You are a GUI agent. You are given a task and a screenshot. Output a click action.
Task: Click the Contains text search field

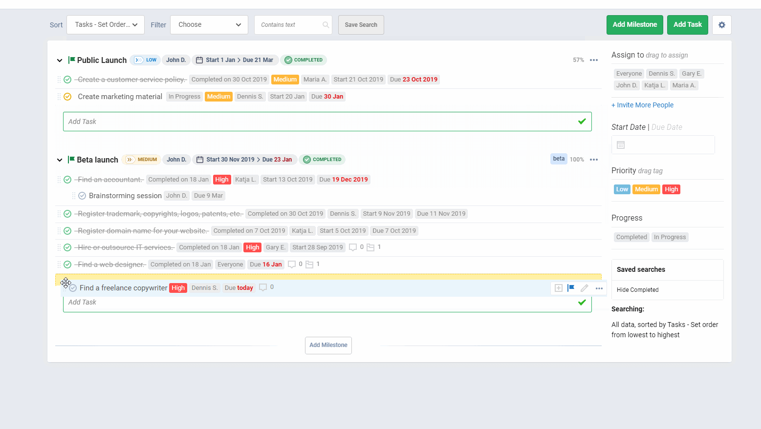click(x=293, y=25)
